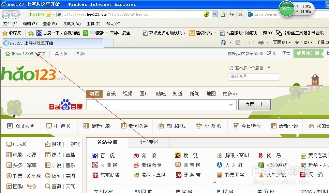Switch to the 个性专区 tab
Image resolution: width=329 pixels, height=193 pixels.
pyautogui.click(x=149, y=142)
